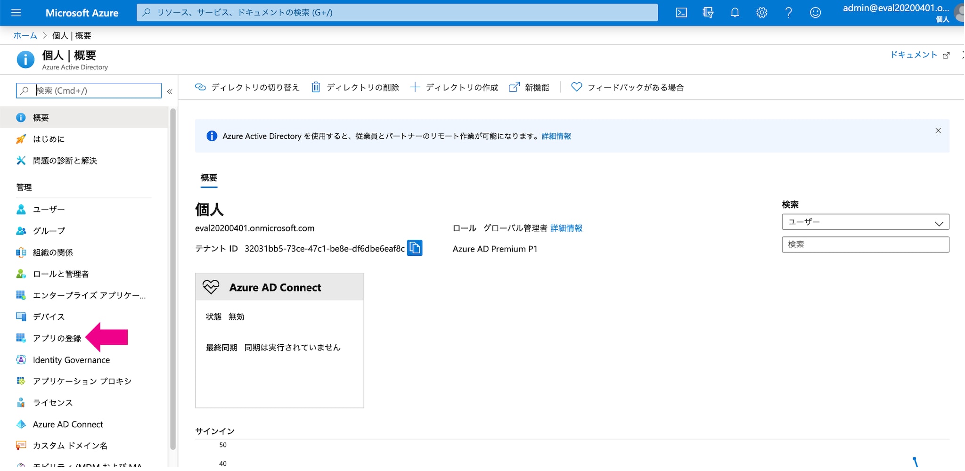The width and height of the screenshot is (965, 471).
Task: Focus the top resource search bar
Action: pos(397,13)
